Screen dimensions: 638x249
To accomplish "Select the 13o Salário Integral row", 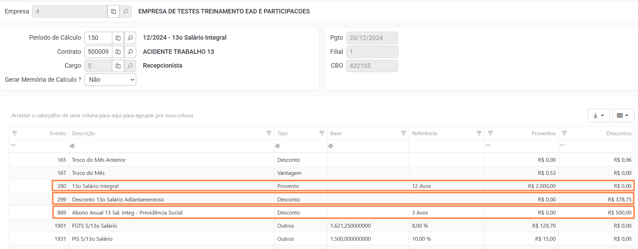I will [x=173, y=186].
